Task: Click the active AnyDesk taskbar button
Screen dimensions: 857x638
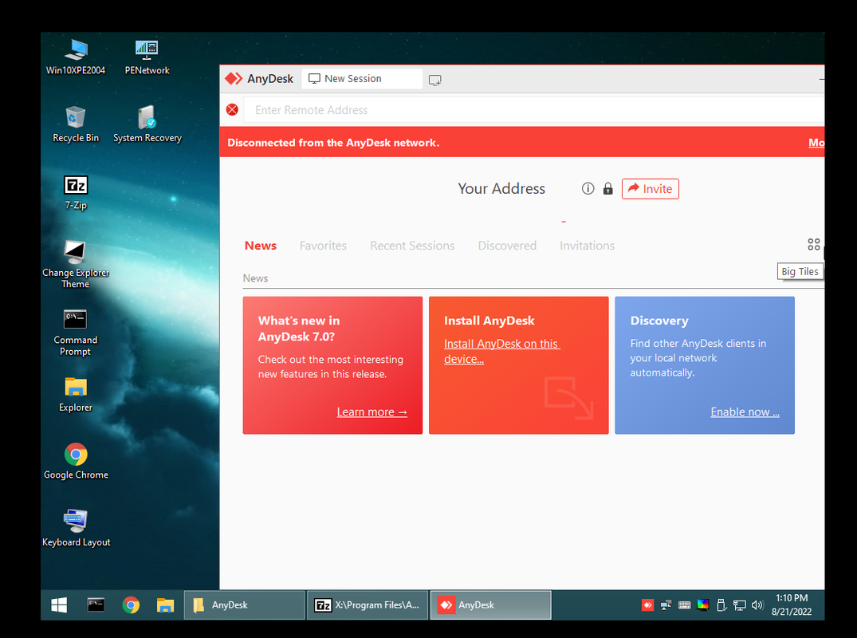Action: [491, 605]
